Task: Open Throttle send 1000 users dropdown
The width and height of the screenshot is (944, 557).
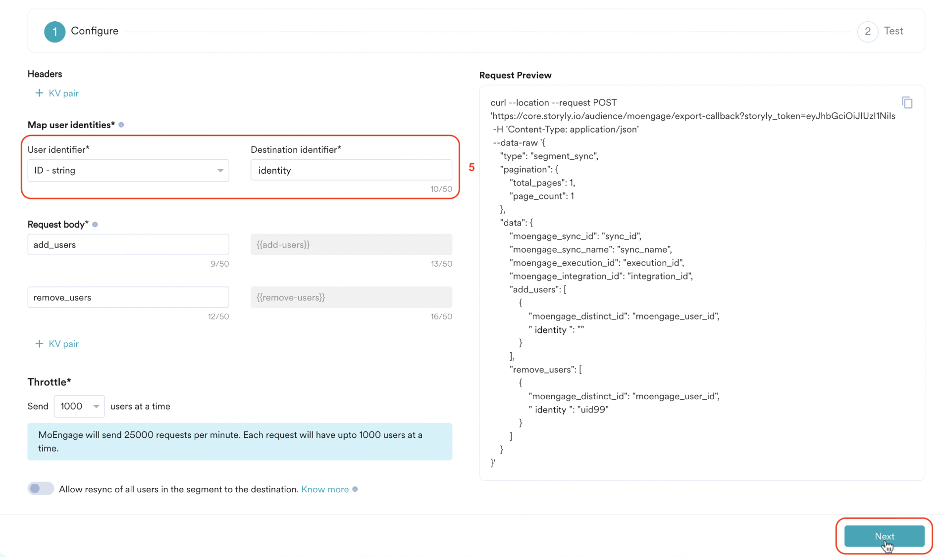Action: tap(79, 406)
